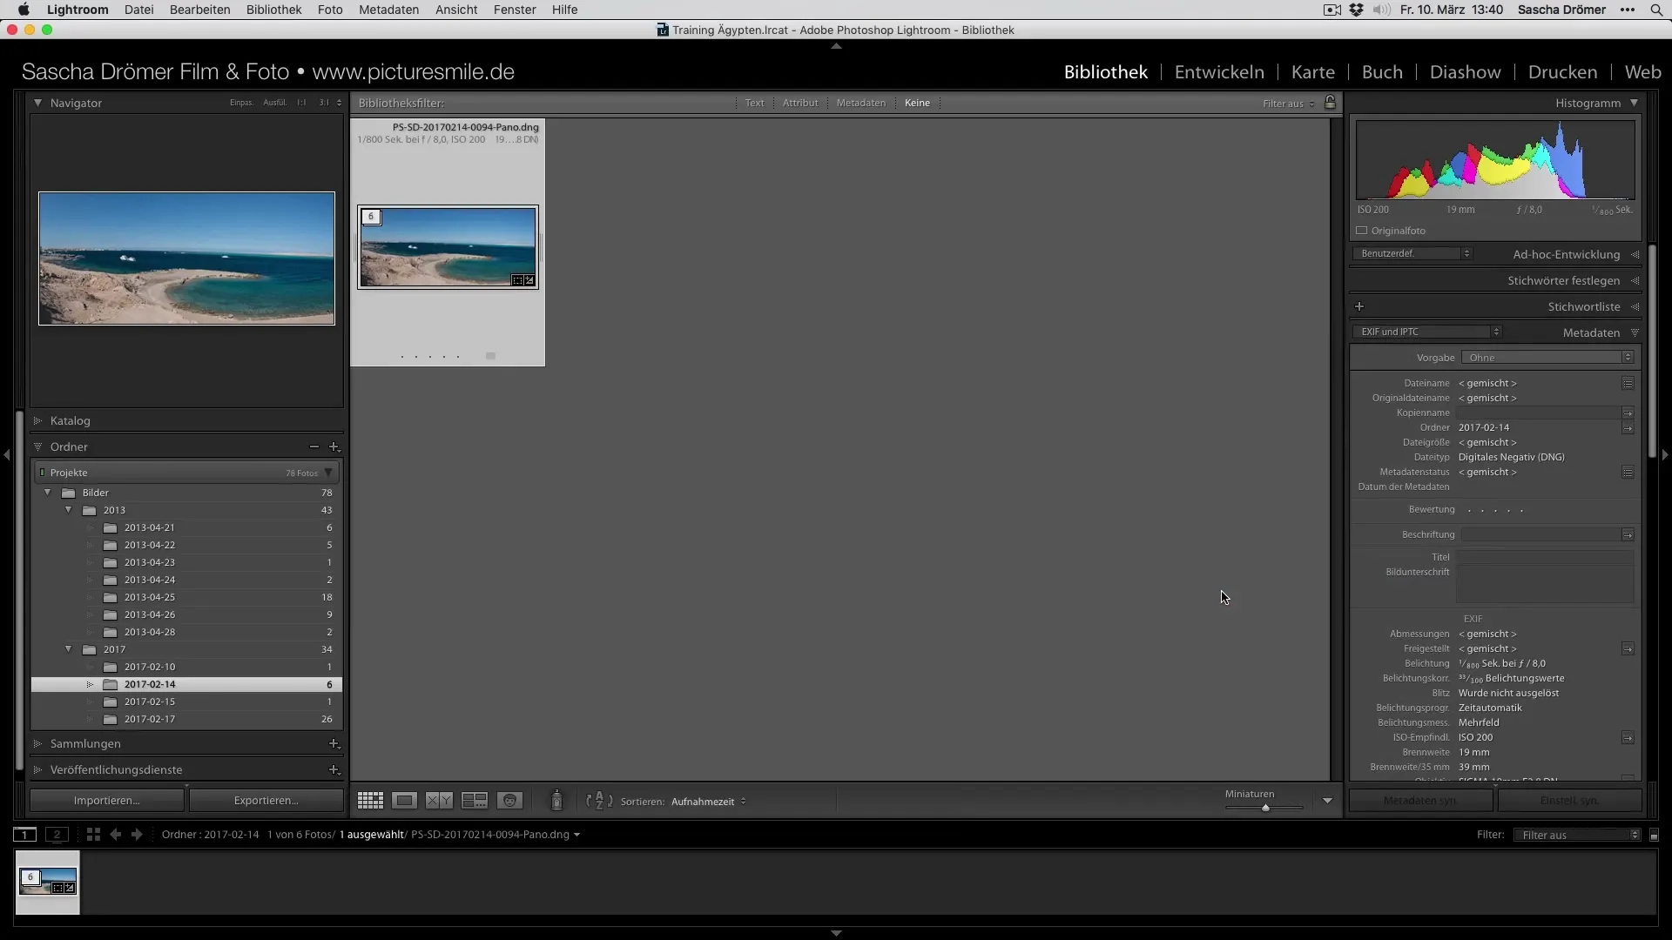Switch to Loupe view

tap(404, 801)
